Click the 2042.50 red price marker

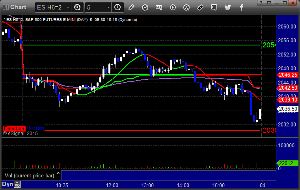pyautogui.click(x=287, y=88)
